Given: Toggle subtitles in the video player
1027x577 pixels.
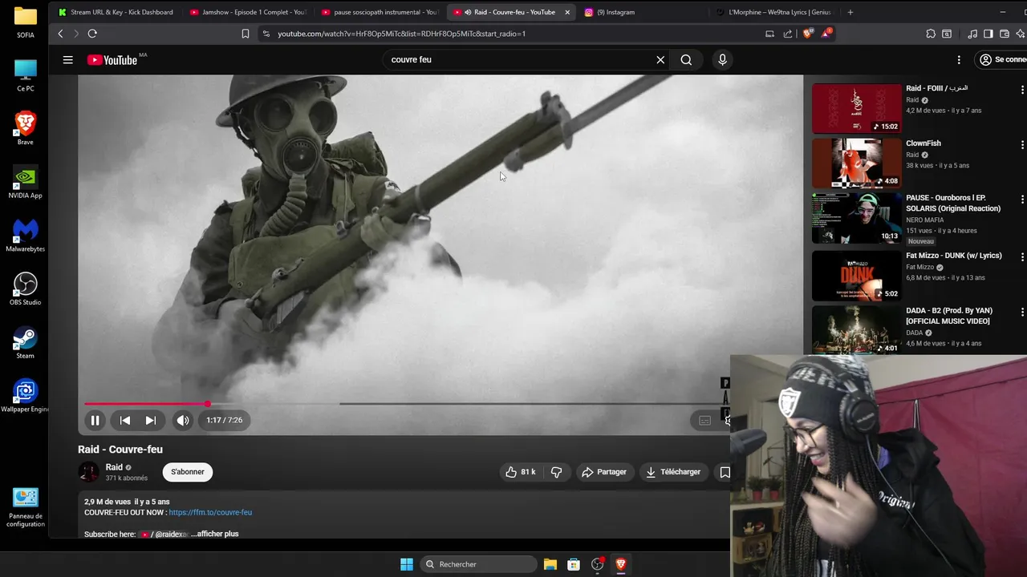Looking at the screenshot, I should click(x=704, y=420).
